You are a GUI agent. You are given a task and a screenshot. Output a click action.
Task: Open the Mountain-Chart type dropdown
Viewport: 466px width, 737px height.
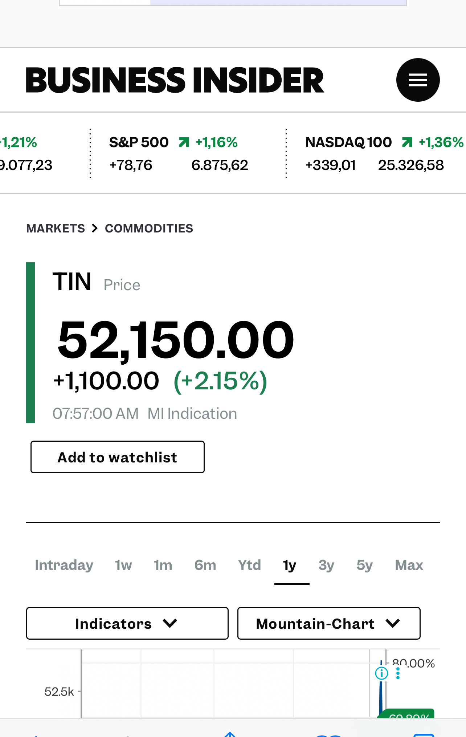pos(328,623)
